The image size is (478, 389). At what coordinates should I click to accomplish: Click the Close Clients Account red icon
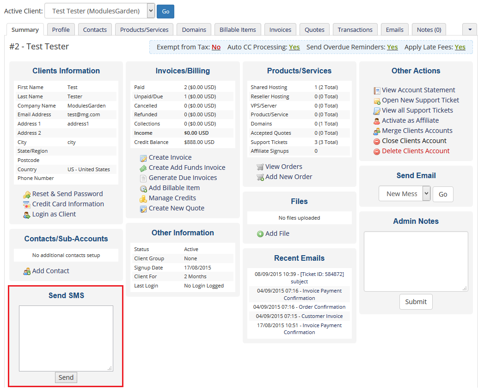[377, 141]
